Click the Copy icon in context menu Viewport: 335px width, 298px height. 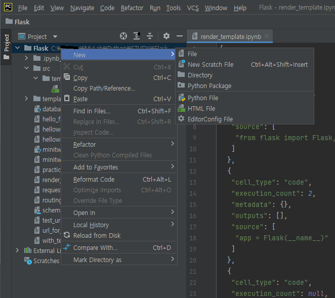tap(67, 77)
